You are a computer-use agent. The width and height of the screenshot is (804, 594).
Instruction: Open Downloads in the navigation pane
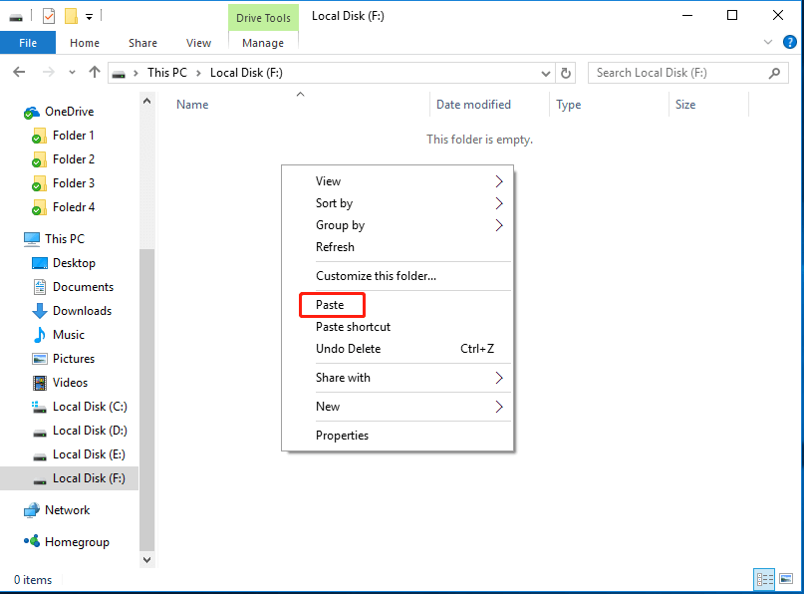click(x=82, y=311)
